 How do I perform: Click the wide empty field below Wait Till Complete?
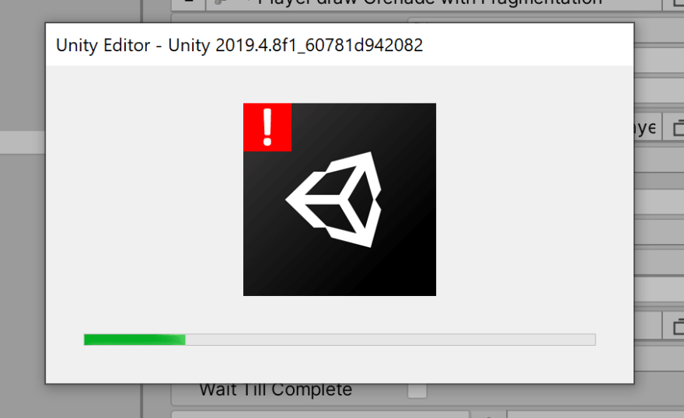point(320,415)
